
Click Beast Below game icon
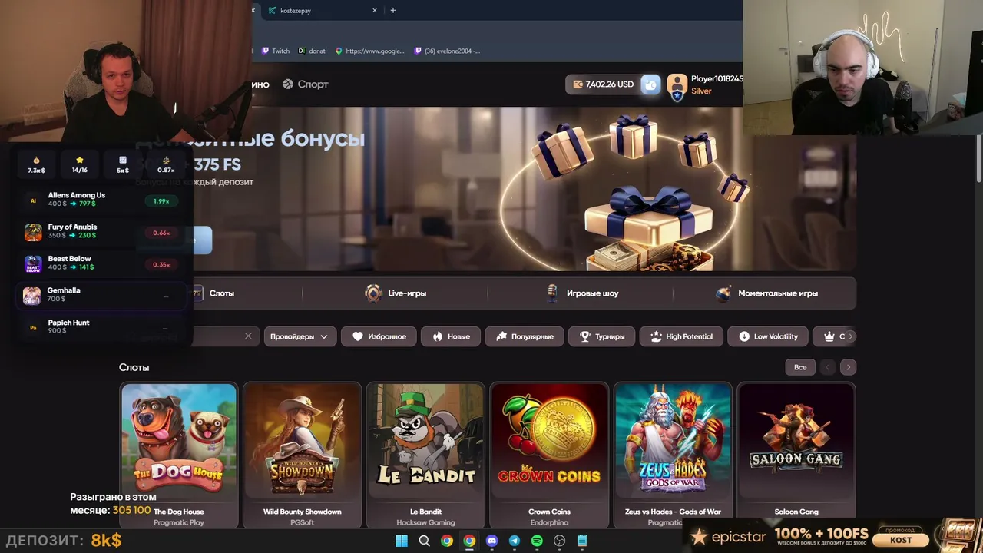[x=33, y=264]
